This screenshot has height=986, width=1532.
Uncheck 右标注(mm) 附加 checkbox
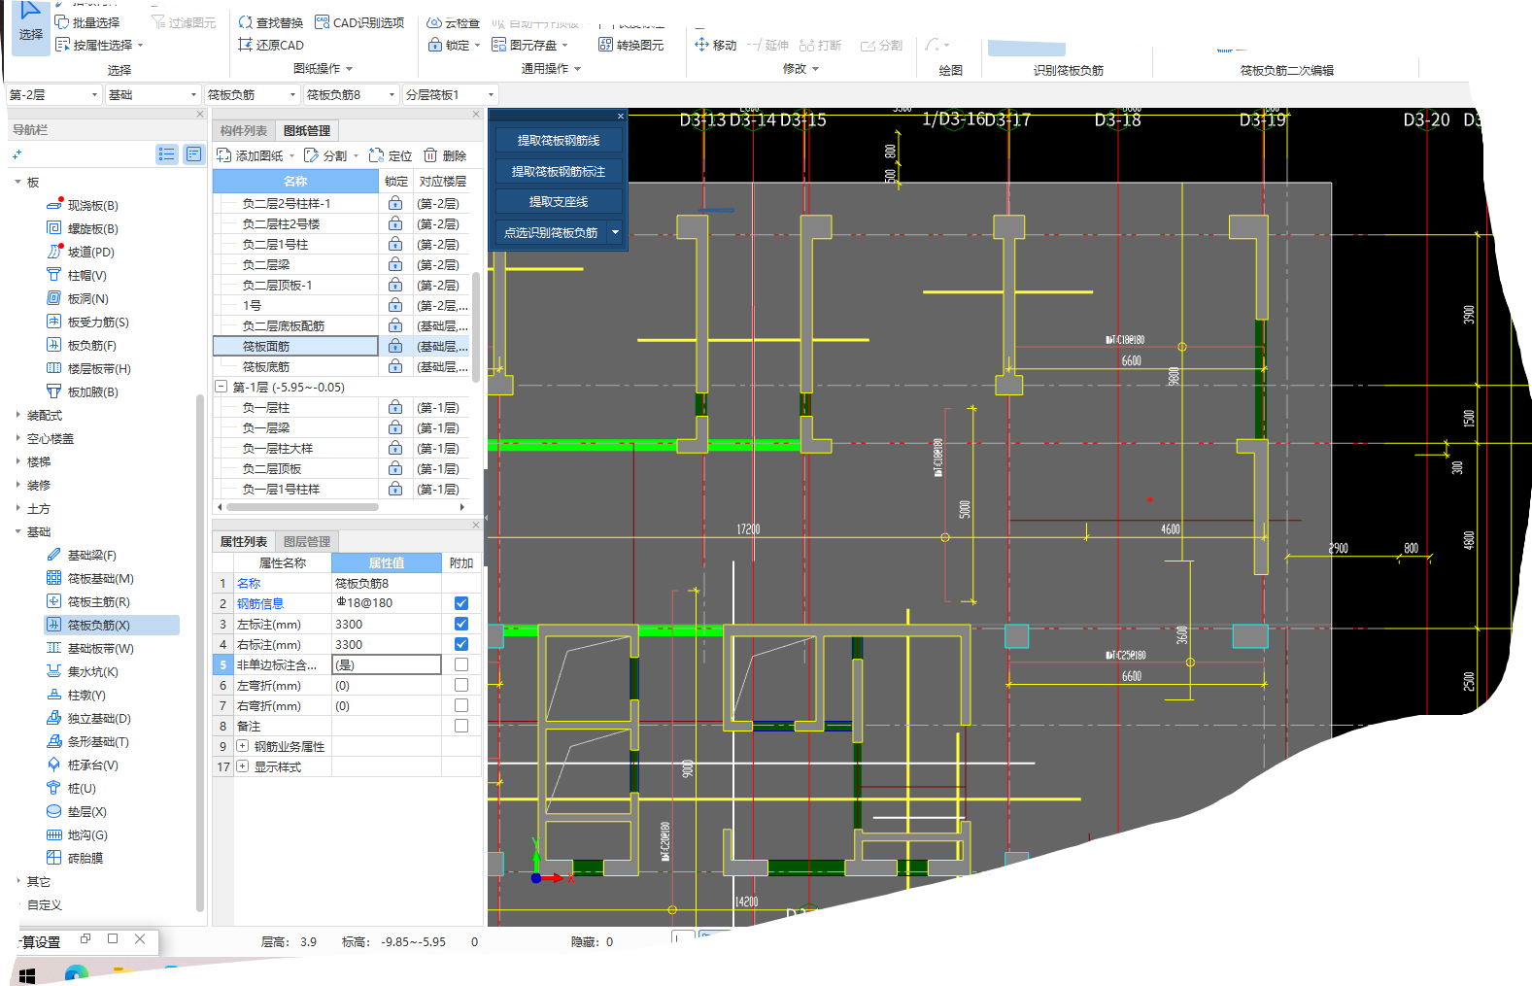tap(461, 644)
